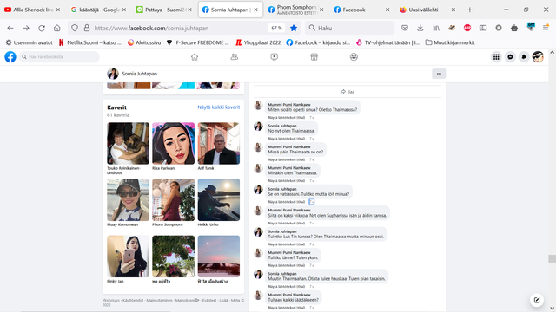
Task: Open friend Pinky Jan photo
Action: click(x=128, y=257)
